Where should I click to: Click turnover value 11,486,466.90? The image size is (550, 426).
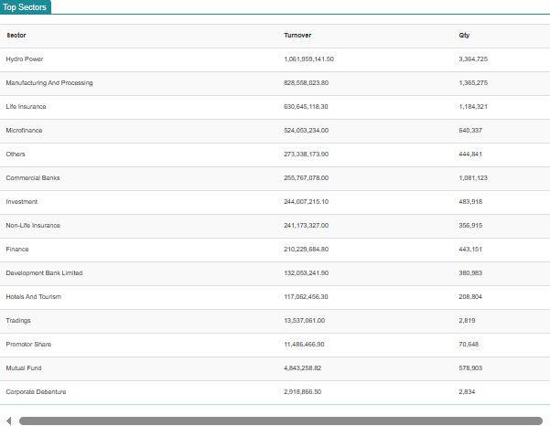pos(304,345)
